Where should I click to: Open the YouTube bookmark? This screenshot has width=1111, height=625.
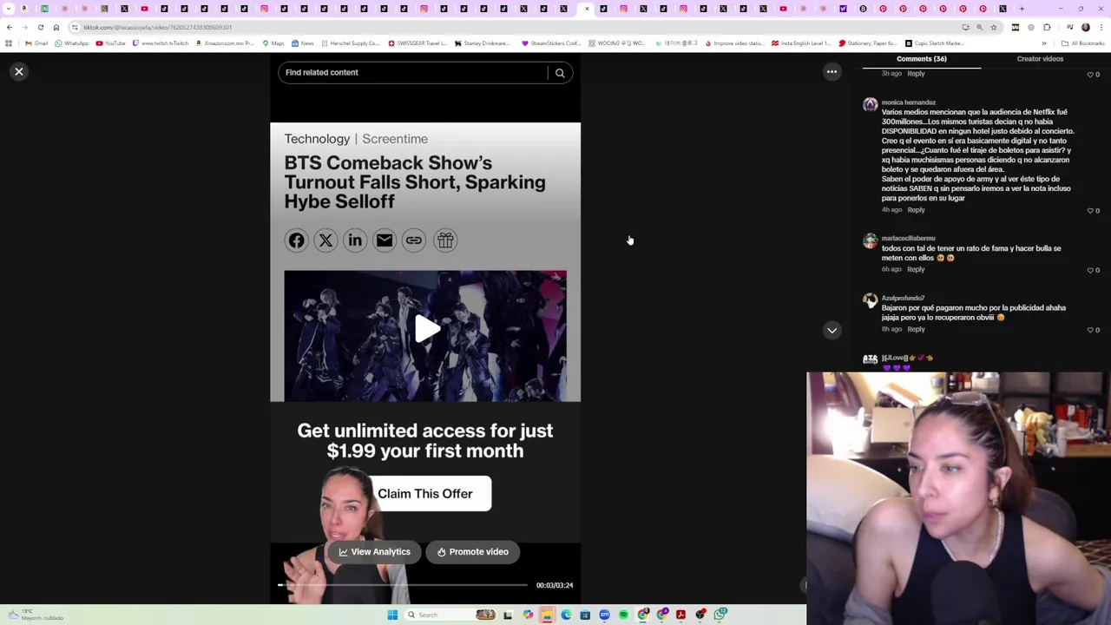pos(110,43)
